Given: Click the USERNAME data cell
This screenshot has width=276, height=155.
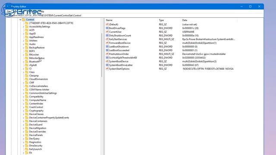Looking at the screenshot, I should pos(188,32).
